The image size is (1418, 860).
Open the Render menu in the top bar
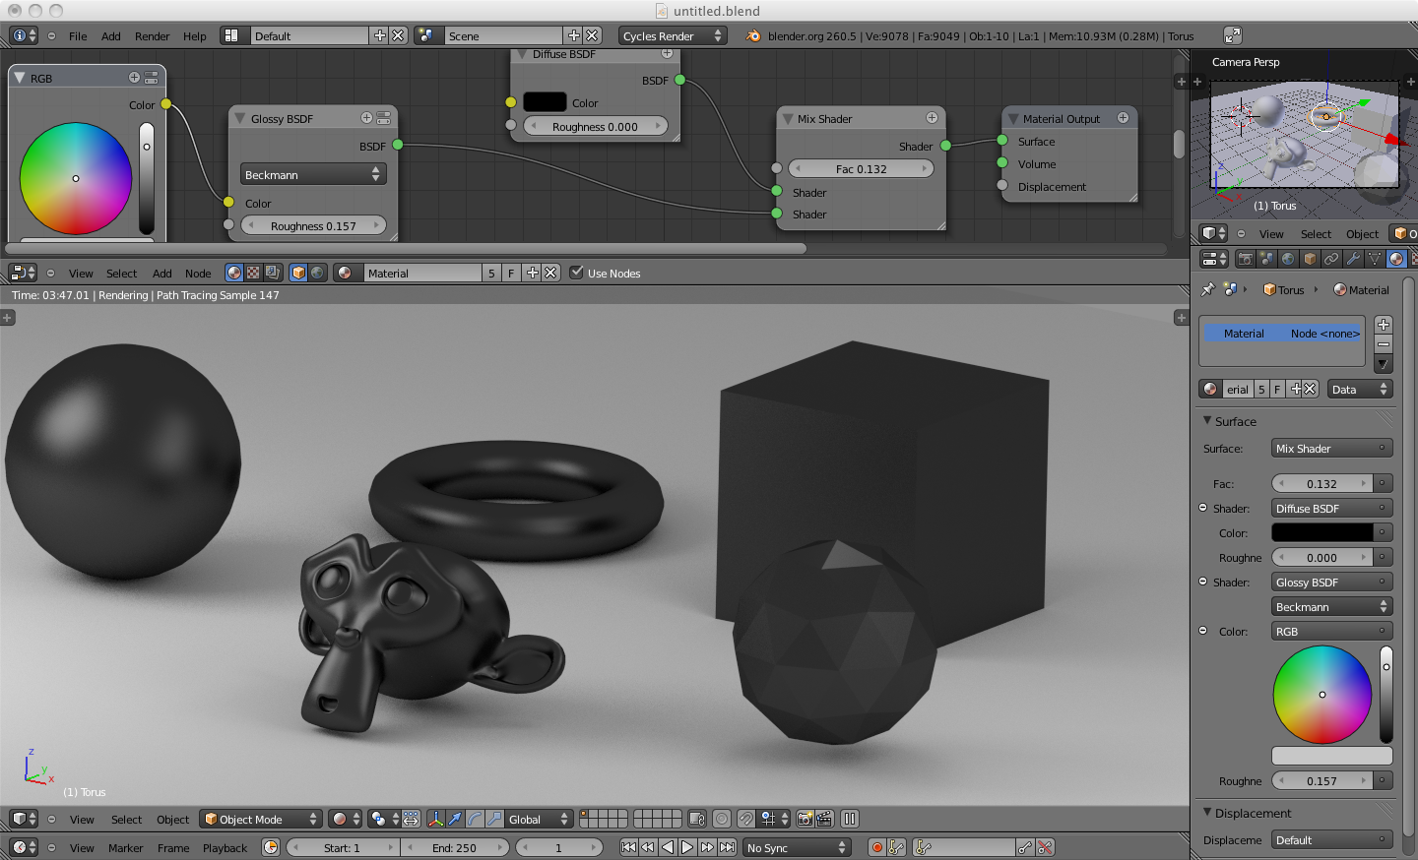(152, 36)
